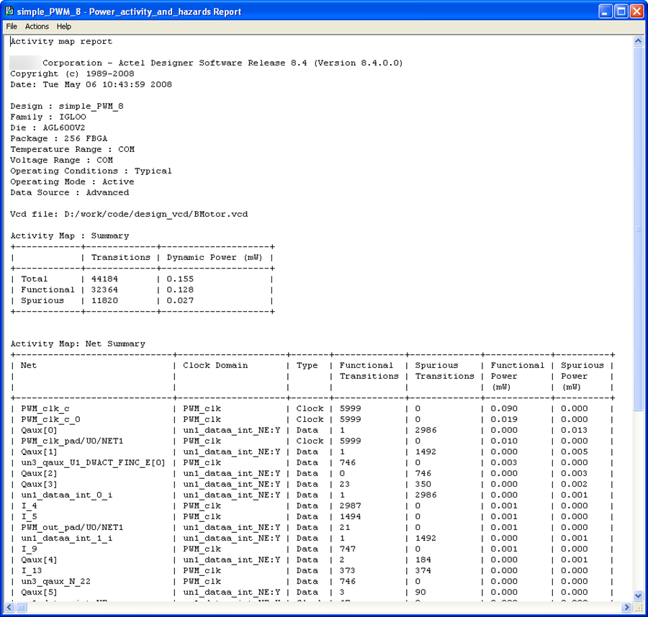This screenshot has height=617, width=648.
Task: Close the Power_activity_and_hazards Report window
Action: (x=636, y=12)
